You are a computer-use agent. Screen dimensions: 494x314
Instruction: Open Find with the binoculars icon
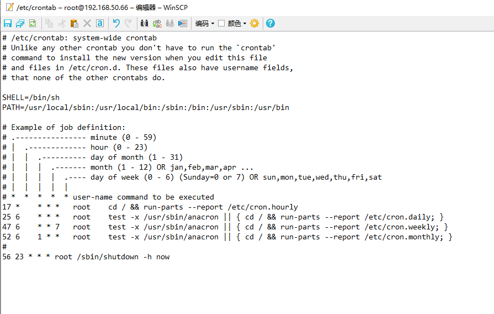(x=145, y=23)
